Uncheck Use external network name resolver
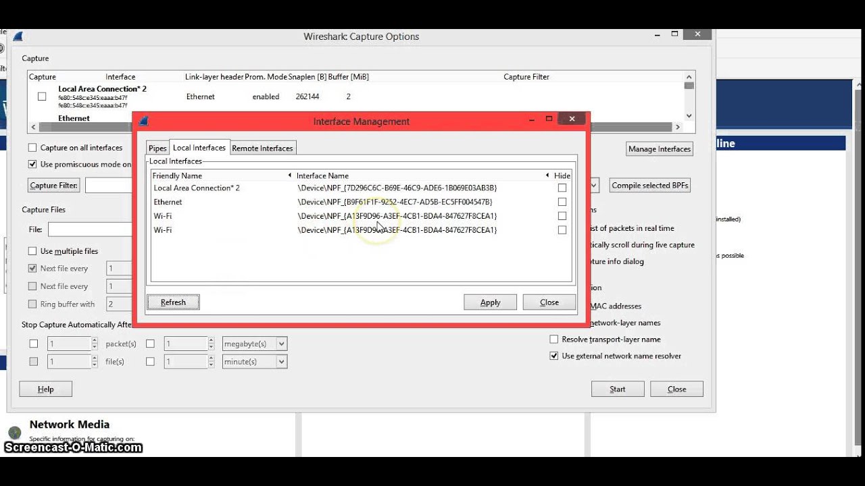Viewport: 865px width, 486px height. click(x=554, y=356)
